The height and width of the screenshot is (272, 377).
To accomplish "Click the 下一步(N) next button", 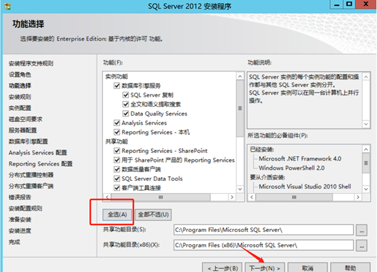I will click(x=265, y=268).
